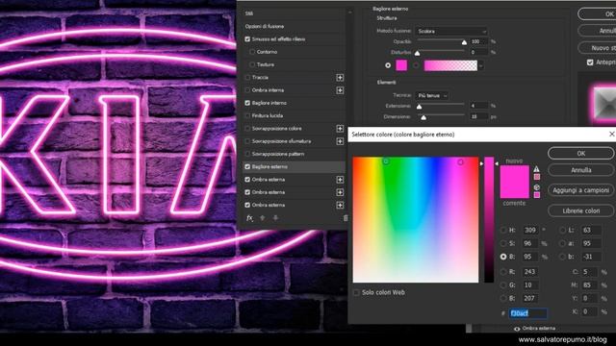Click the plus icon beside Ombra interna
This screenshot has width=616, height=346.
tap(340, 90)
